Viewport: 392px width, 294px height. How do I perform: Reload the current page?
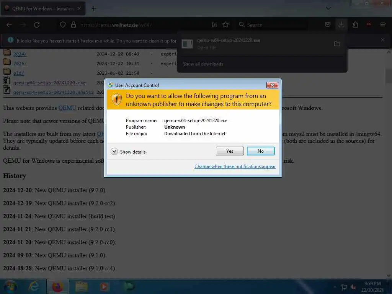pos(37,25)
